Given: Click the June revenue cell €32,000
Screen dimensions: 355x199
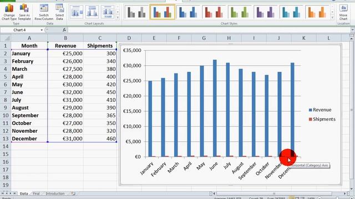Looking at the screenshot, I should 65,92.
